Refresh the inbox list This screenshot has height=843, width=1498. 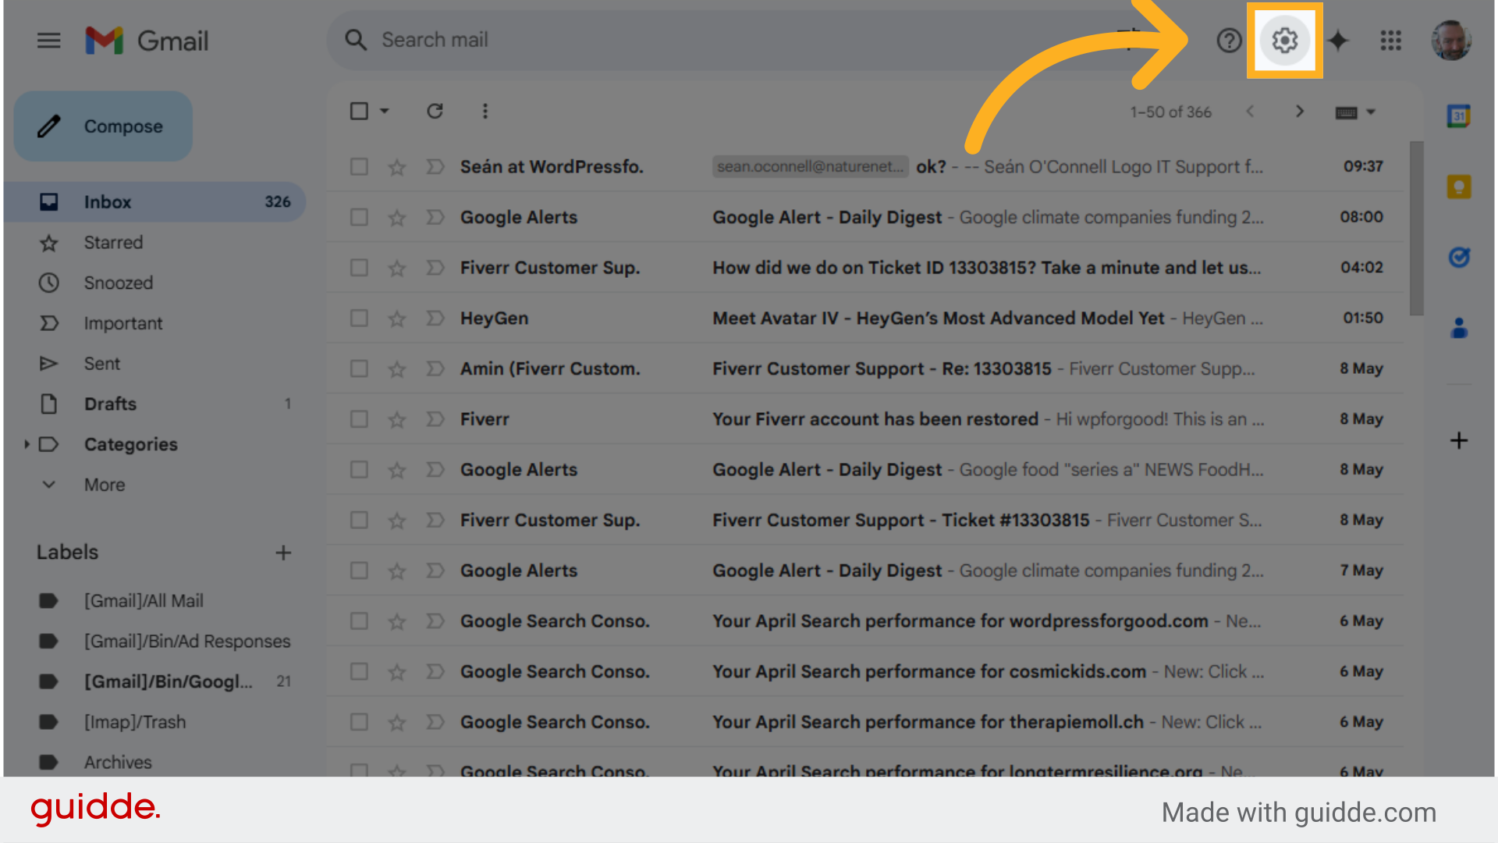[435, 111]
